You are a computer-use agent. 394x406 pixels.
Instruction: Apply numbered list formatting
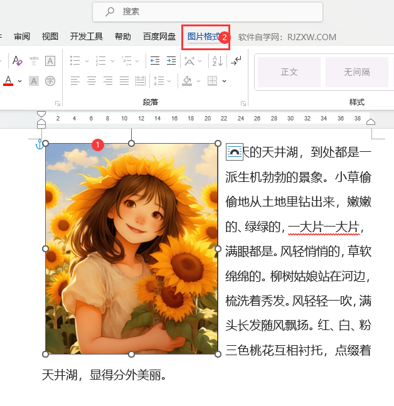coord(101,61)
